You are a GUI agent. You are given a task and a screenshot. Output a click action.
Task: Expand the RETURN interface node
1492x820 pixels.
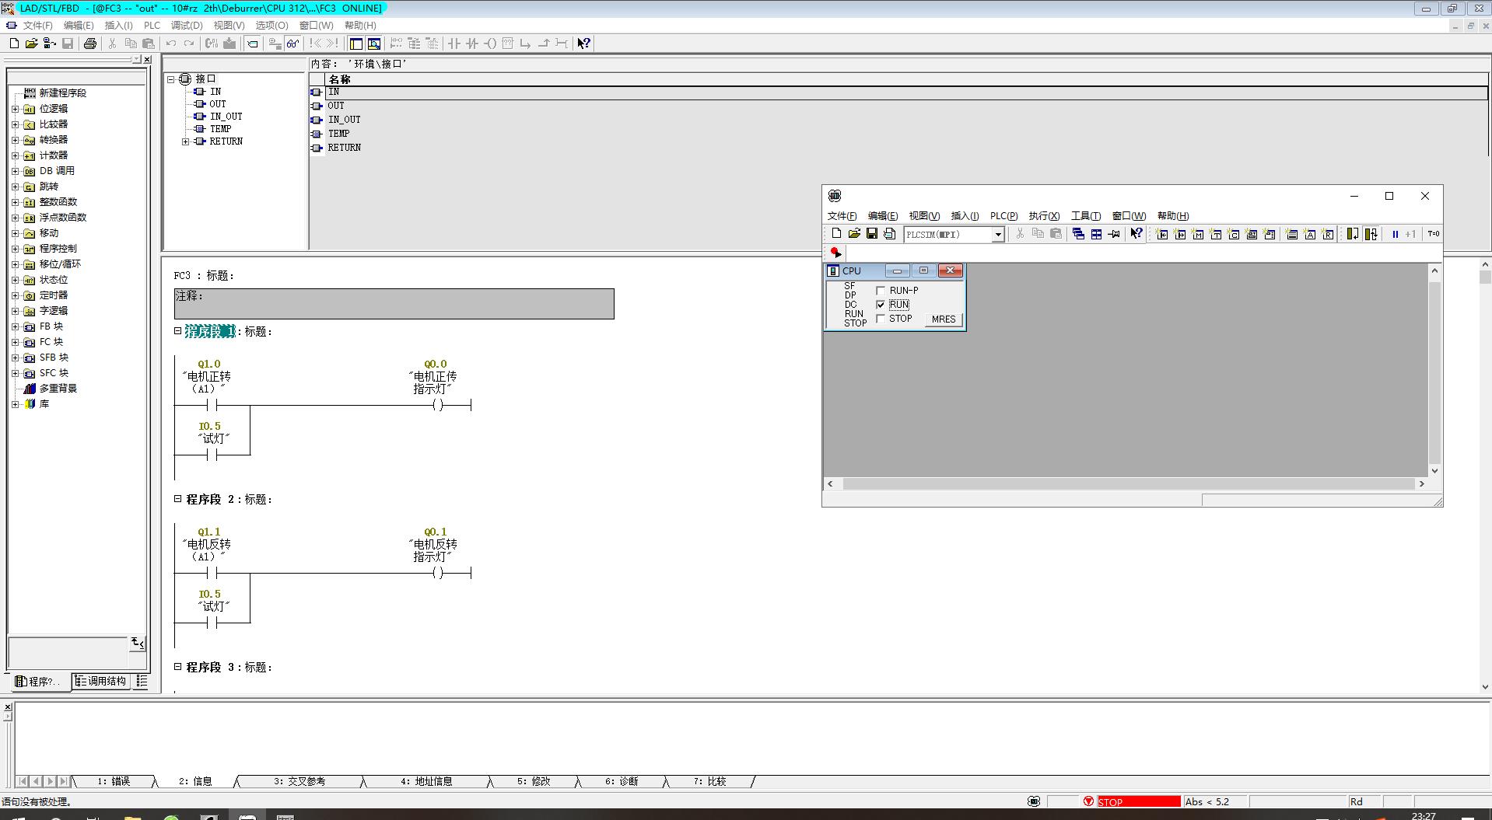tap(185, 141)
